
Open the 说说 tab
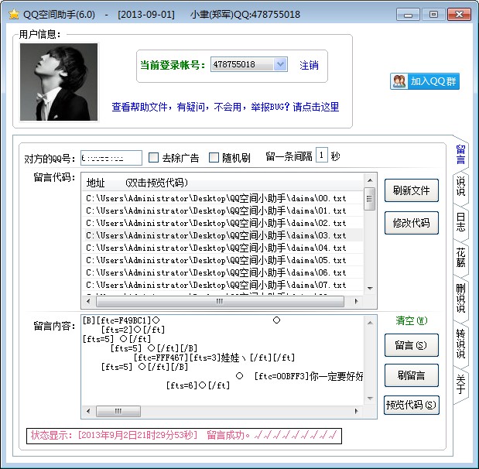pos(460,186)
